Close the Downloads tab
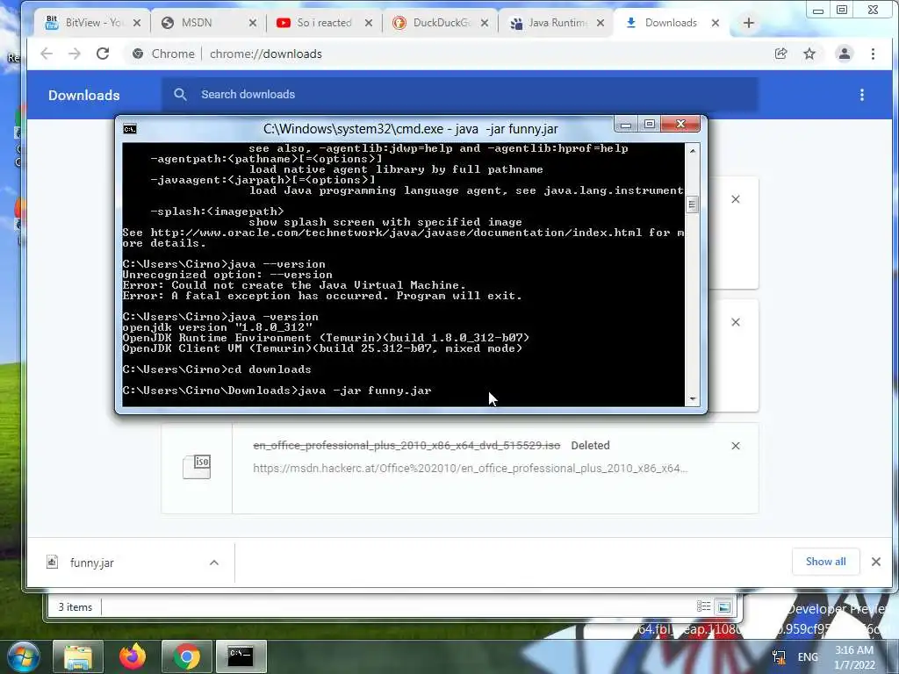The width and height of the screenshot is (899, 674). click(x=716, y=23)
